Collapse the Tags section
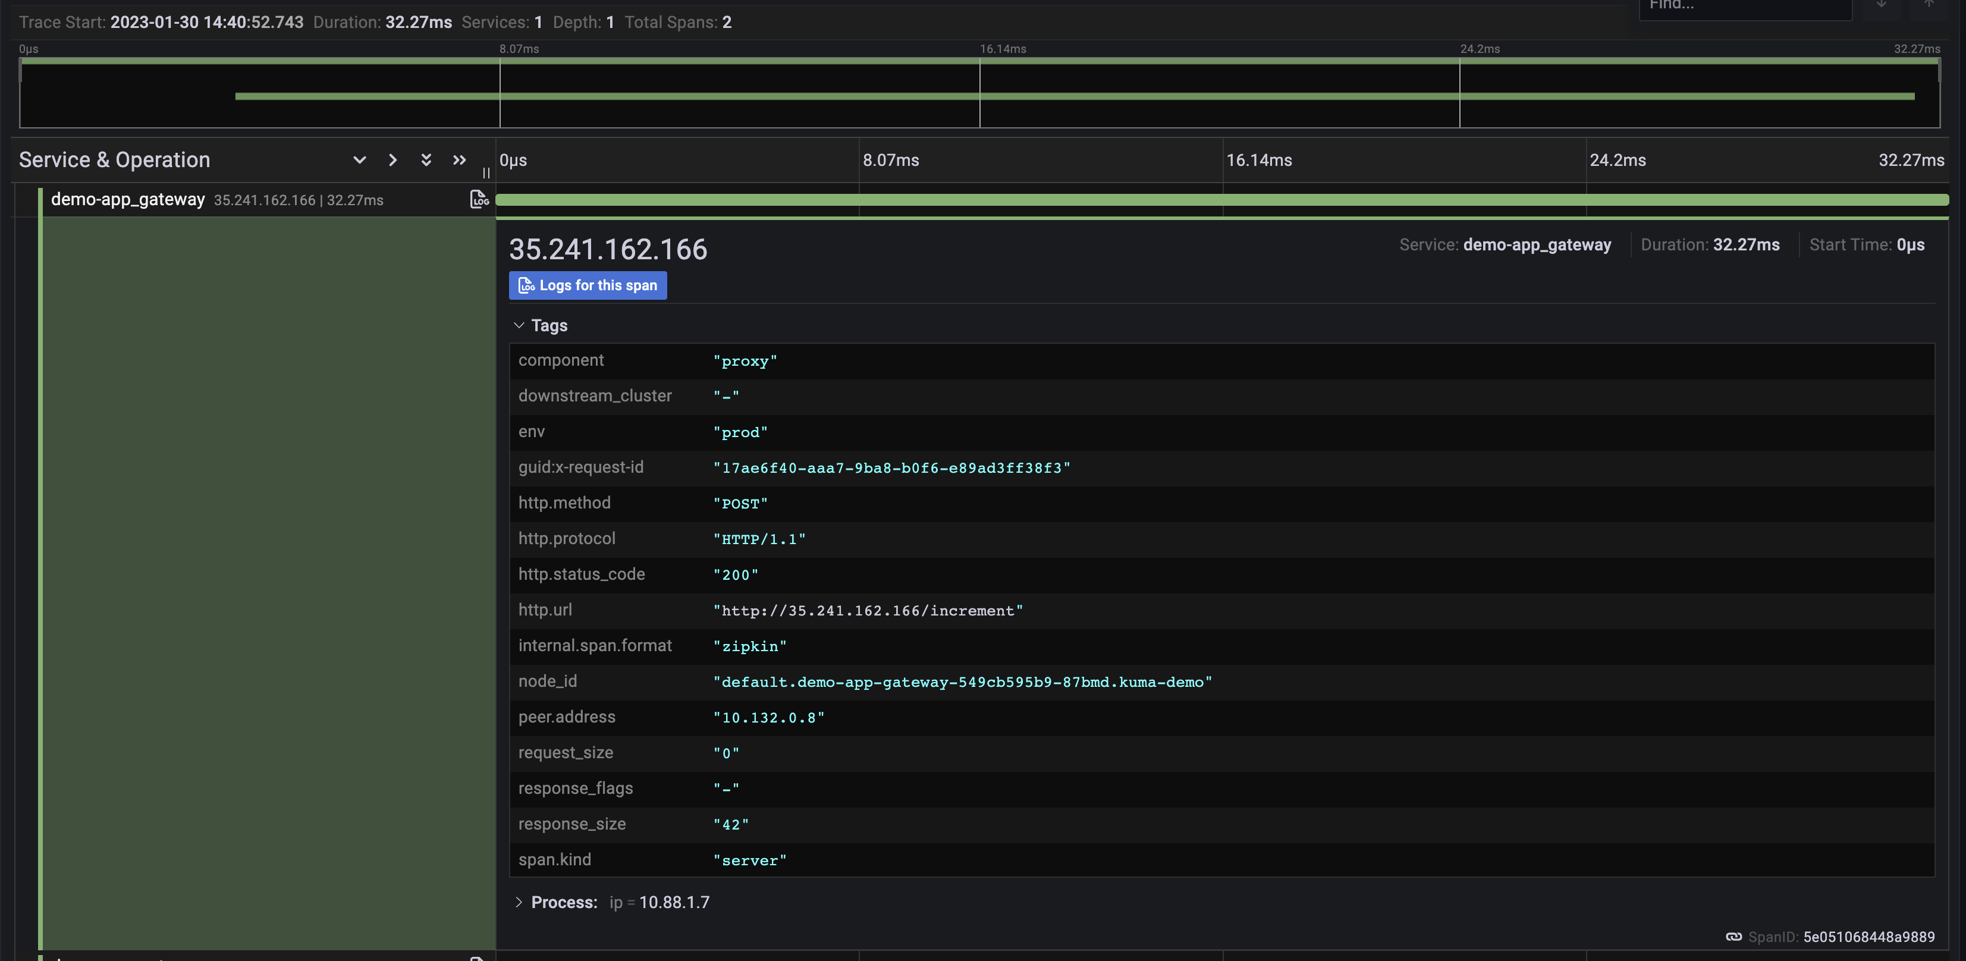Screen dimensions: 1966x961 (520, 325)
